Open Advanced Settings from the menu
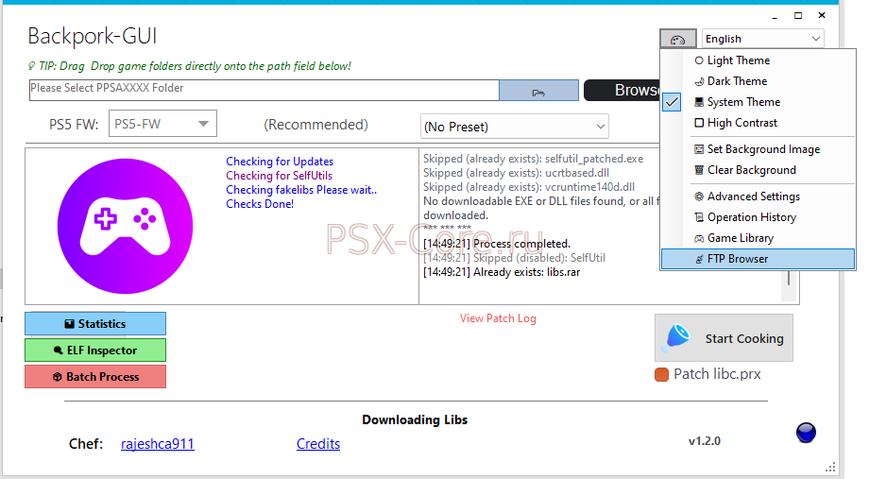 click(x=753, y=197)
